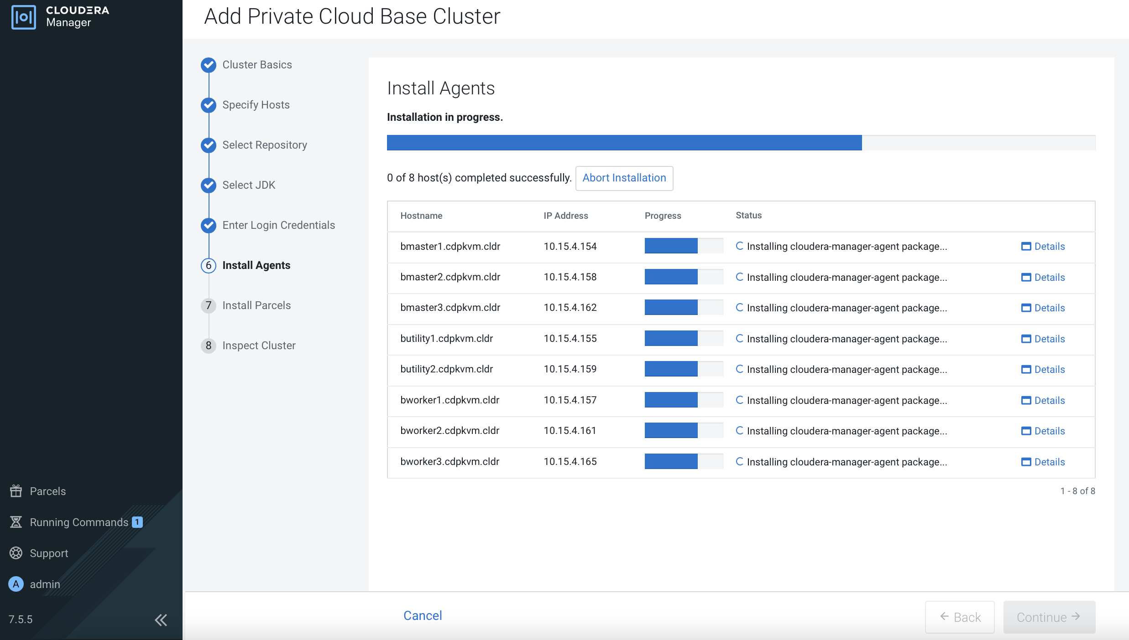Collapse the sidebar with double-chevron icon
Screen dimensions: 1129x640
[x=161, y=619]
